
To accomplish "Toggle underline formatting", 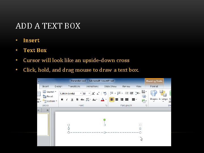I will (72, 99).
